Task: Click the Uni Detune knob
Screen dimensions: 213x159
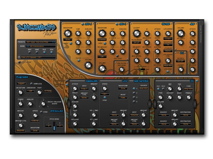Action: [20, 92]
